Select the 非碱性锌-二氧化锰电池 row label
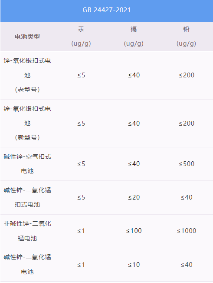This screenshot has width=213, height=283. coord(27,231)
